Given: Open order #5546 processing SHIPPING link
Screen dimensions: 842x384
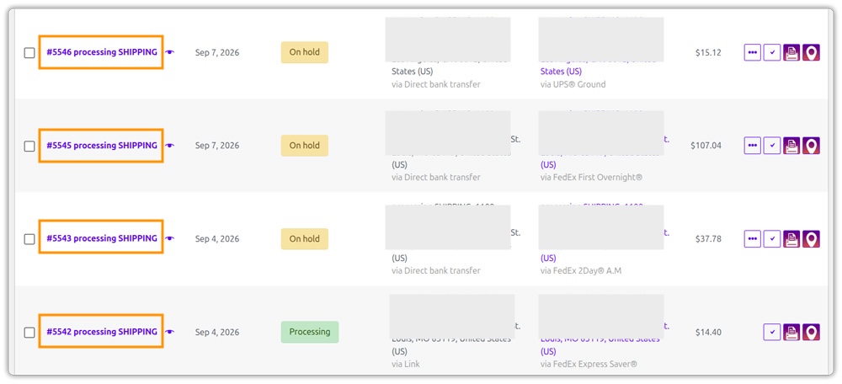Looking at the screenshot, I should [x=102, y=52].
